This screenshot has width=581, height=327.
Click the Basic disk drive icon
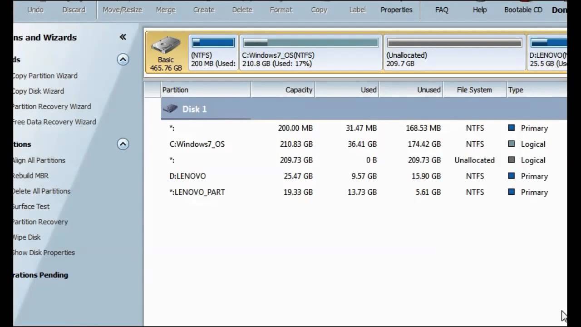(166, 46)
